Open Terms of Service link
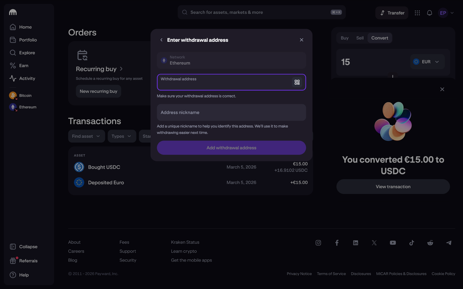 point(331,274)
